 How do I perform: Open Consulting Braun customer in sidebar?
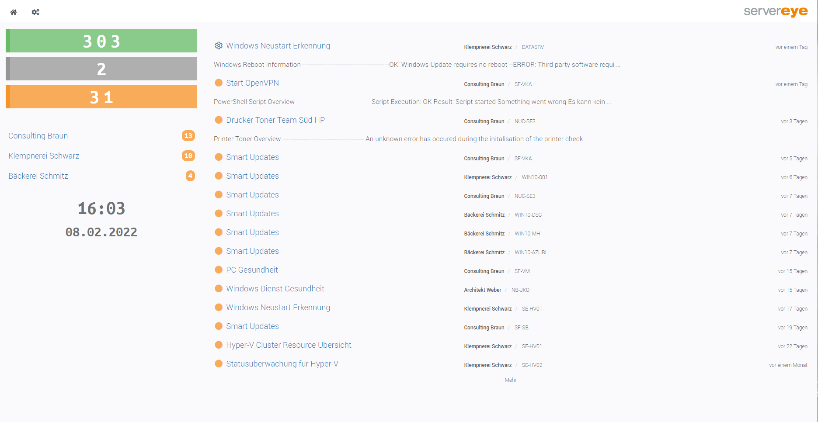38,136
